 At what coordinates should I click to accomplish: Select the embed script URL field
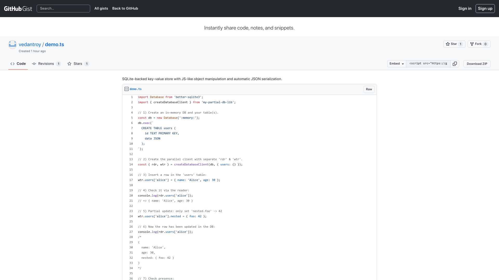pos(428,64)
